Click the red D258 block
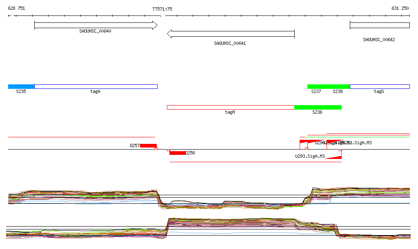418x249 pixels. pyautogui.click(x=177, y=153)
